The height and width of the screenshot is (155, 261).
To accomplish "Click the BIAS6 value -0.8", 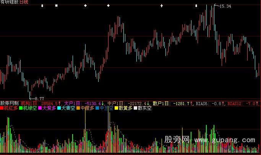I will 216,104.
